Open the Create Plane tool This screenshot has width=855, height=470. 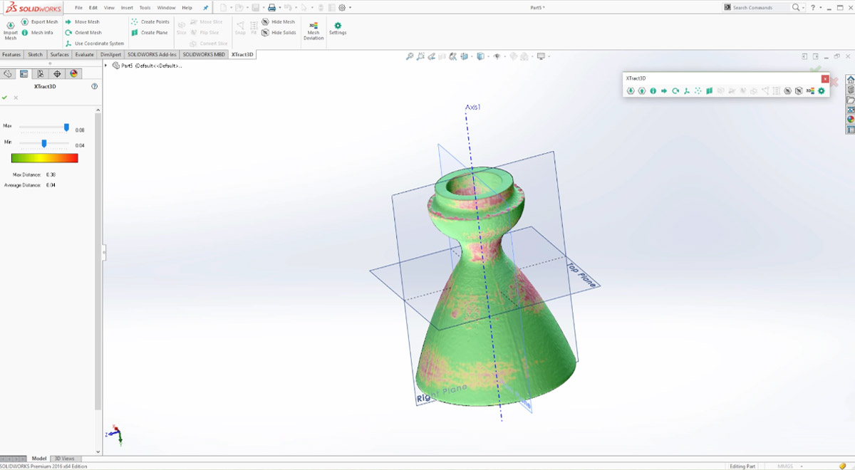tap(150, 32)
